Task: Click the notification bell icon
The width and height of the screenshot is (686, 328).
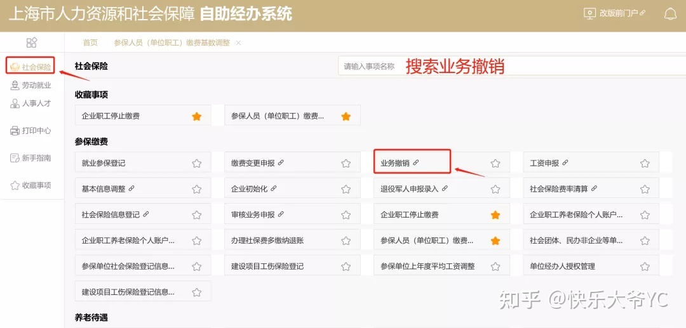Action: [670, 13]
